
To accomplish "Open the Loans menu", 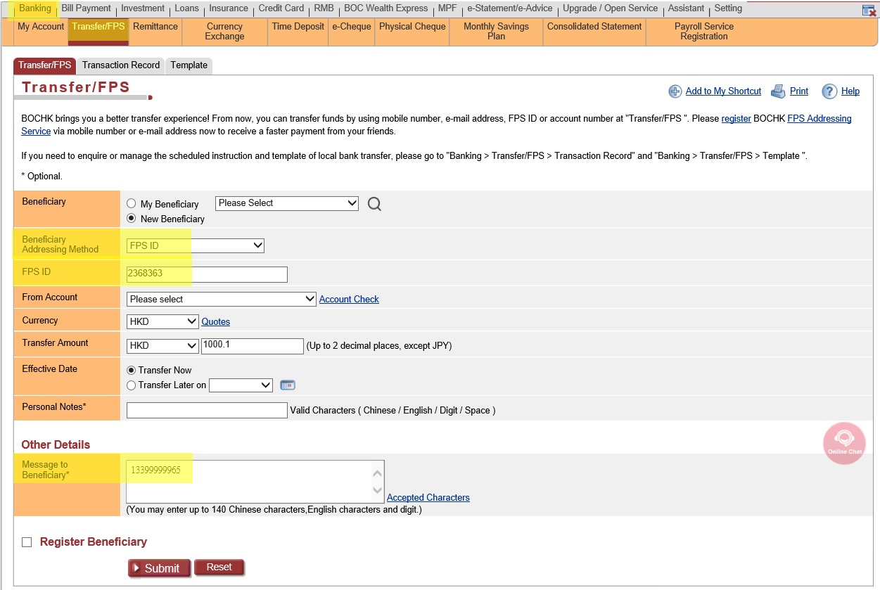I will click(x=187, y=8).
